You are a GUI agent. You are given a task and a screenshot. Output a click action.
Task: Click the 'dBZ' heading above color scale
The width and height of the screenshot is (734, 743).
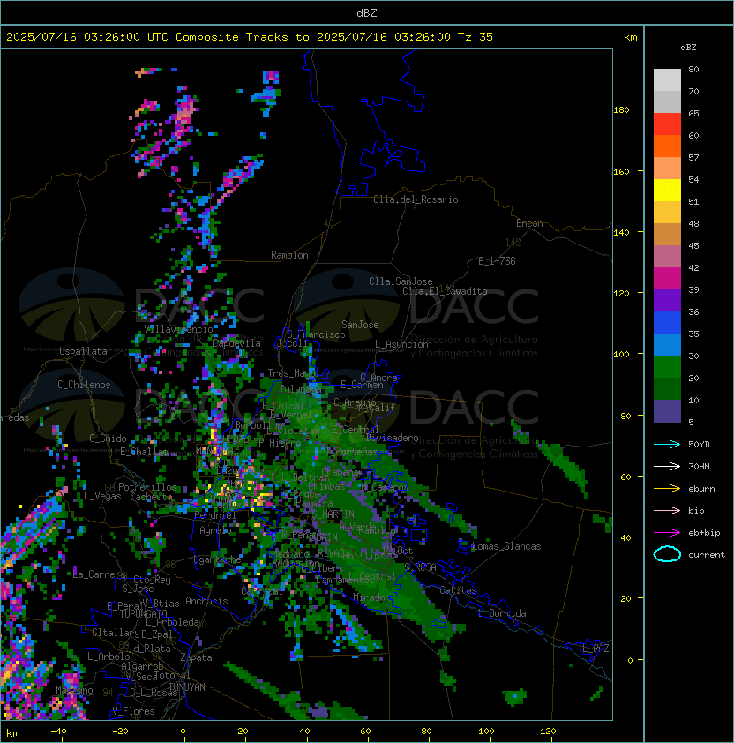tap(688, 48)
